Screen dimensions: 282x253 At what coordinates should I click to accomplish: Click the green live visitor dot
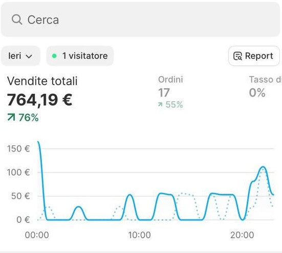[54, 56]
